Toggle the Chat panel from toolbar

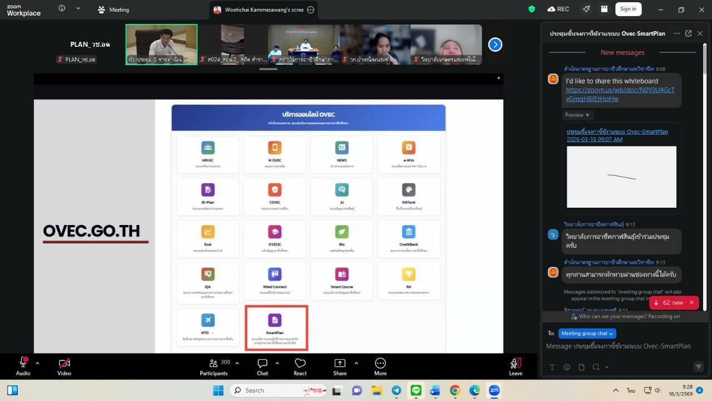(x=263, y=366)
